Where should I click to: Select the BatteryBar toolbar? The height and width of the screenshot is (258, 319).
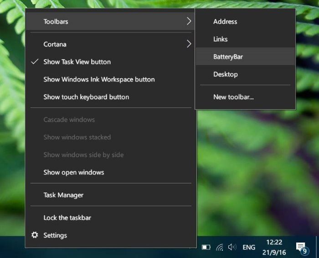[x=245, y=56]
